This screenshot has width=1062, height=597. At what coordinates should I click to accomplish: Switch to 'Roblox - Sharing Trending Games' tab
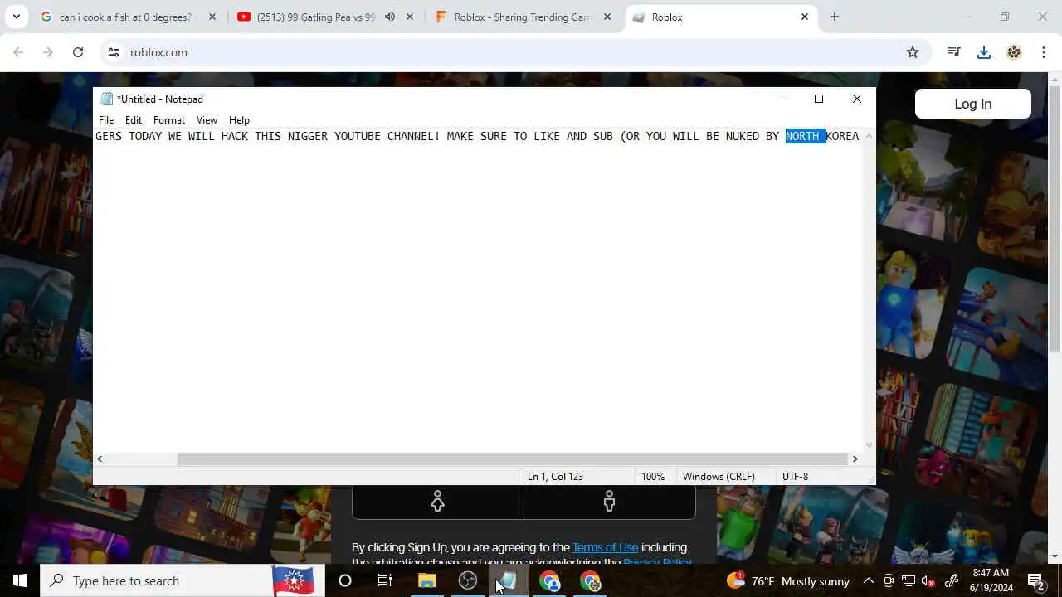point(521,17)
